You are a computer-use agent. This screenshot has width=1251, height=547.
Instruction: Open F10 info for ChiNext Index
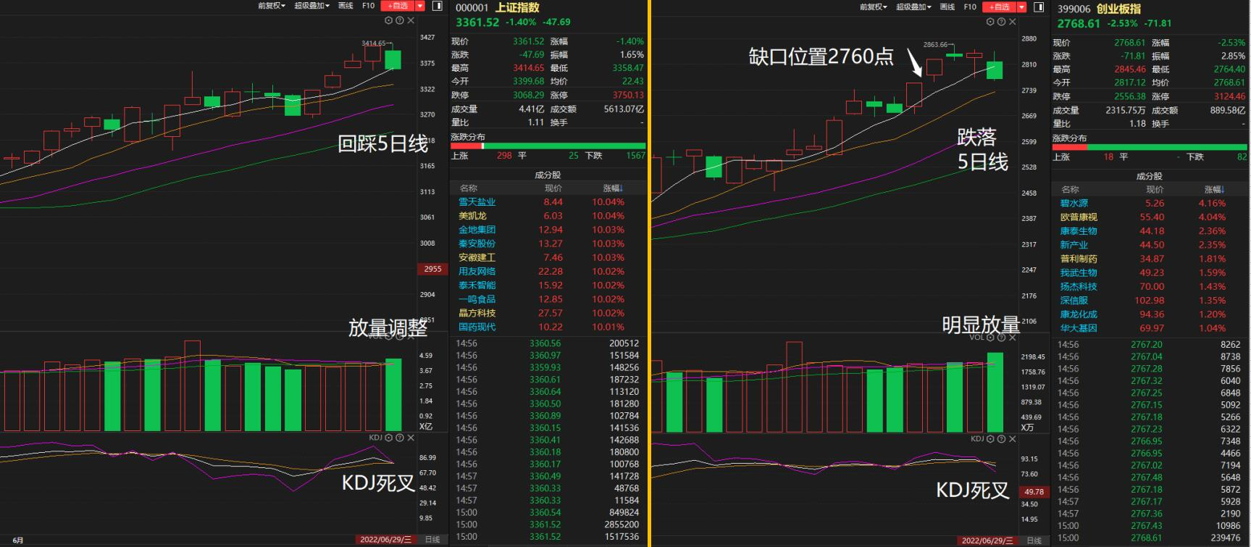click(970, 7)
